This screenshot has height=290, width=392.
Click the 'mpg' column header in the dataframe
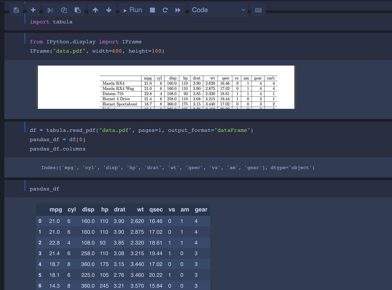point(56,210)
